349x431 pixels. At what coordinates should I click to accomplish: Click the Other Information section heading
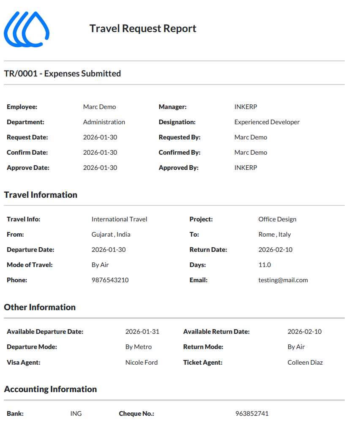(x=40, y=307)
